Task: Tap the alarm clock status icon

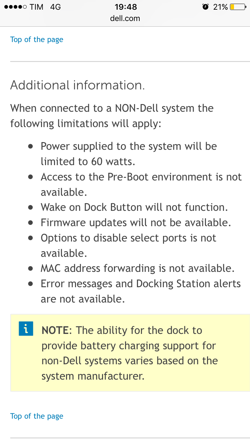Action: pos(205,7)
